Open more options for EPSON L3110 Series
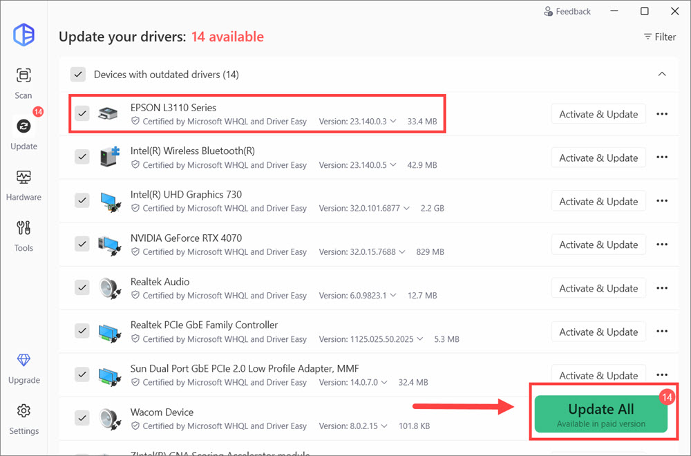691x456 pixels. click(662, 114)
